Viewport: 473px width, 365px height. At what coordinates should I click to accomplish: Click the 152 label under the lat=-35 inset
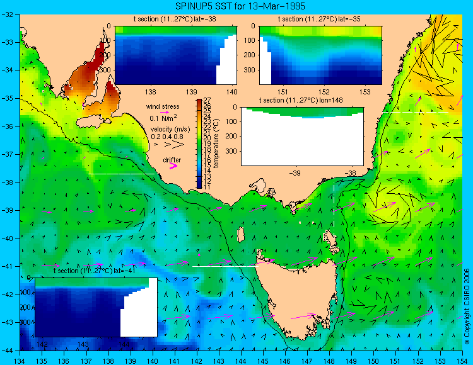[324, 92]
